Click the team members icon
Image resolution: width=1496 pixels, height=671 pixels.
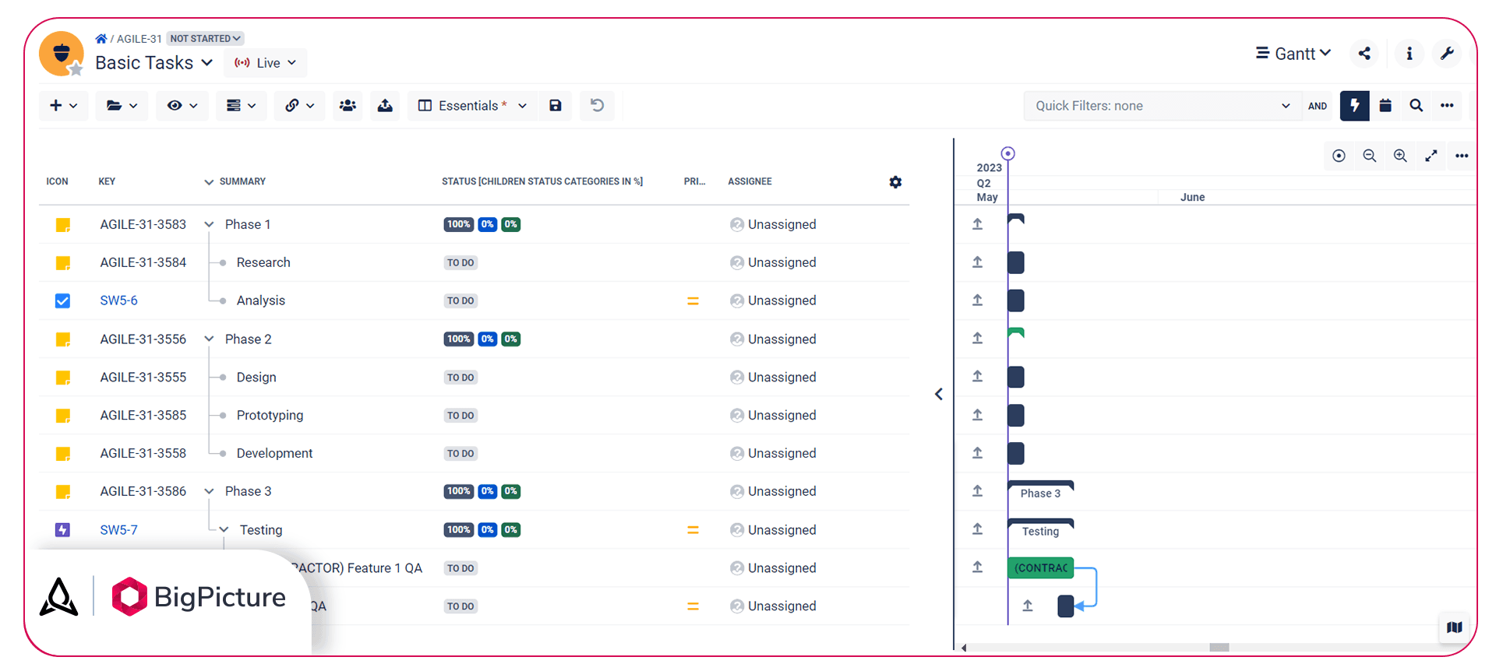[x=348, y=106]
